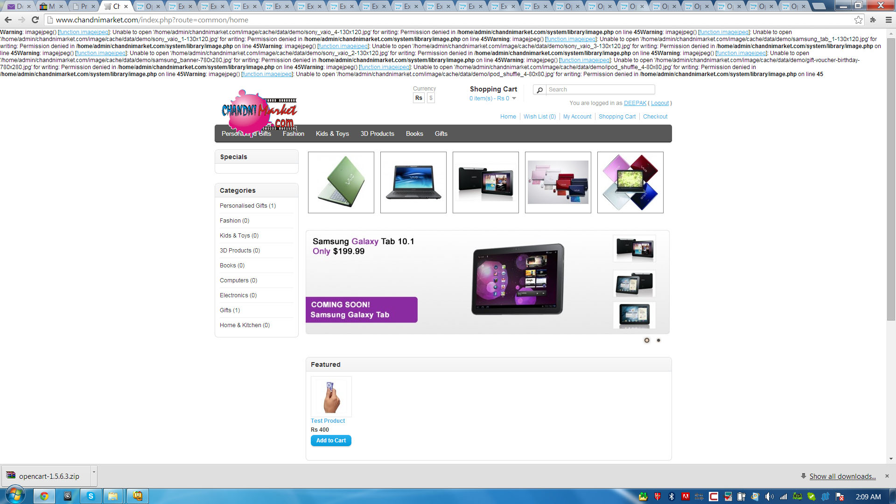Viewport: 896px width, 504px height.
Task: Click the taskbar clock showing 2:09 AM
Action: (x=868, y=497)
